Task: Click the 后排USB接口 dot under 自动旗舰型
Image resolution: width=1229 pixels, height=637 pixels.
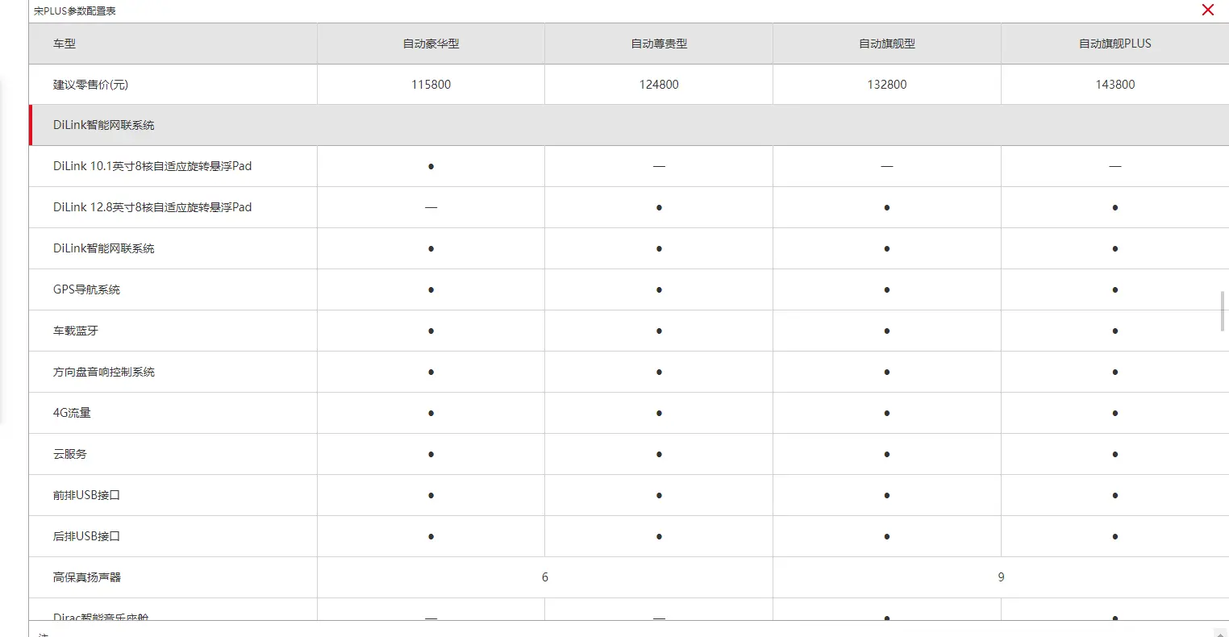Action: (x=887, y=536)
